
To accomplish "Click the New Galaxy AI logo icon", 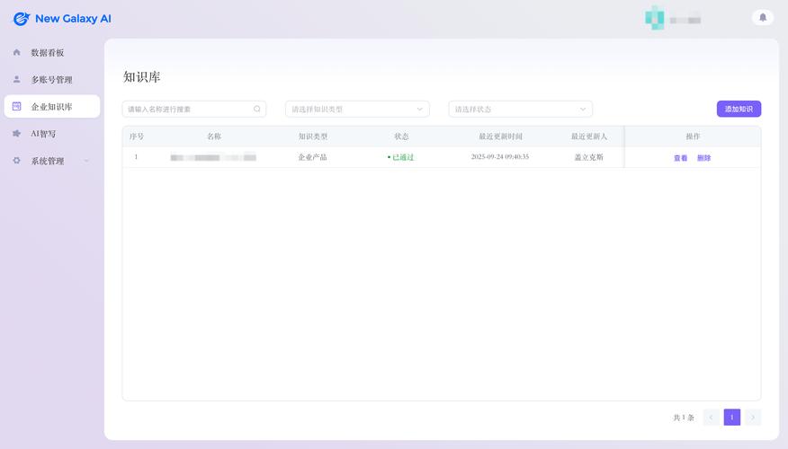I will coord(21,19).
